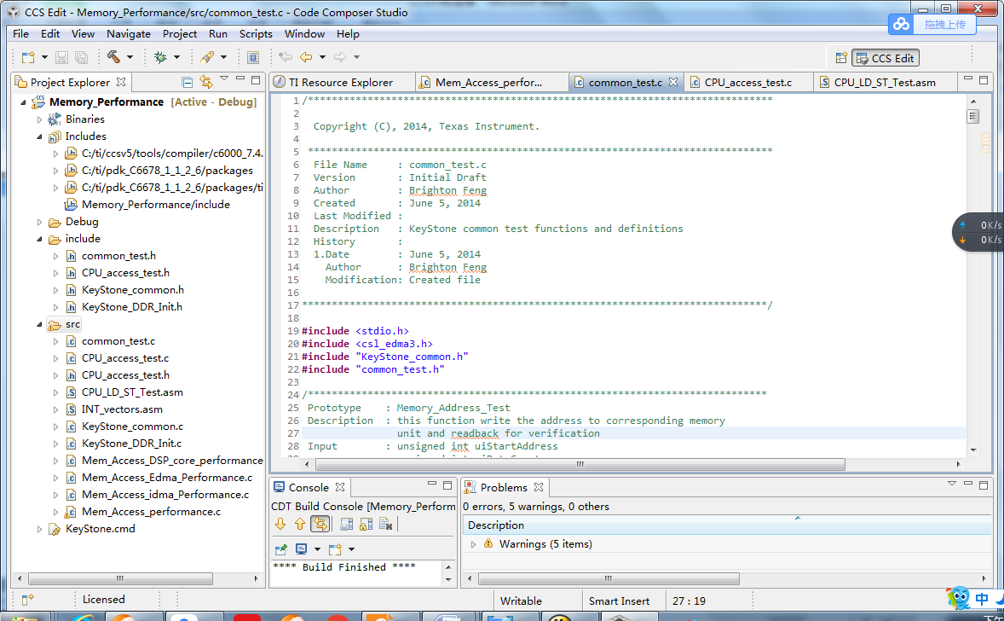The height and width of the screenshot is (621, 1004).
Task: Open the Project menu
Action: point(179,34)
